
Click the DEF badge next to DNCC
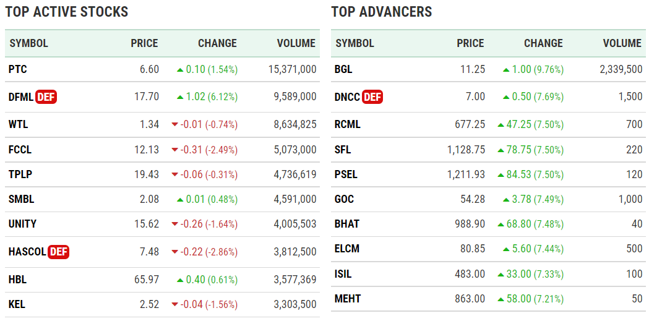tap(372, 96)
